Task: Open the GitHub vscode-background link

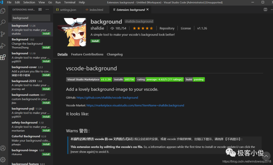Action: 107,98
